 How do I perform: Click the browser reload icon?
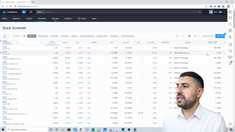point(10,6)
